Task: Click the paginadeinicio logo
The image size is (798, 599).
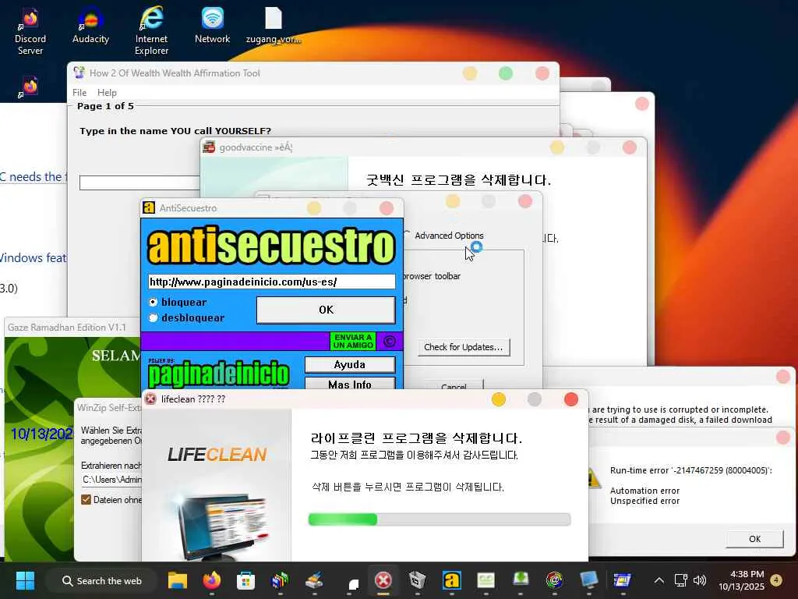Action: pos(219,373)
